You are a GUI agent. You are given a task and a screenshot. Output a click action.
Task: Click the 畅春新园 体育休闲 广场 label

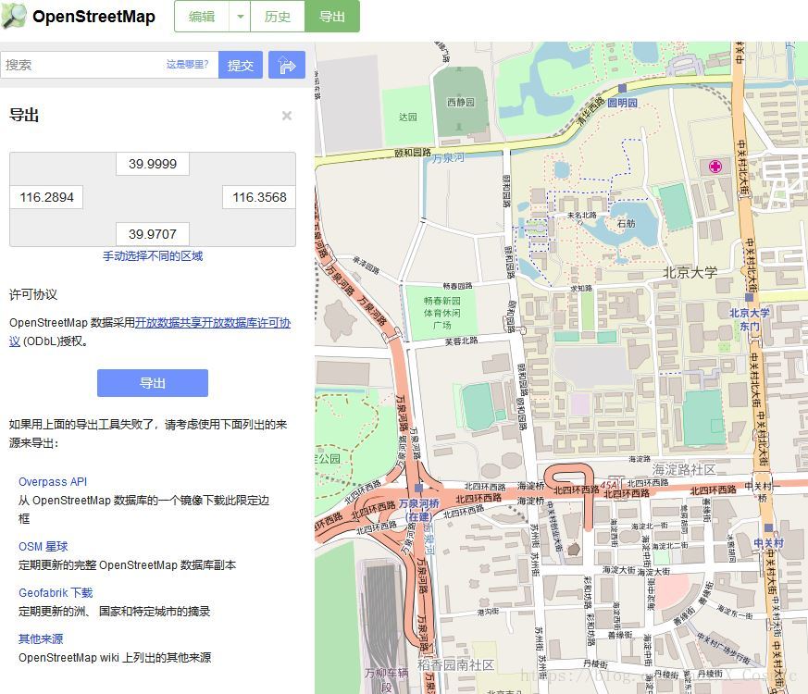(x=442, y=313)
